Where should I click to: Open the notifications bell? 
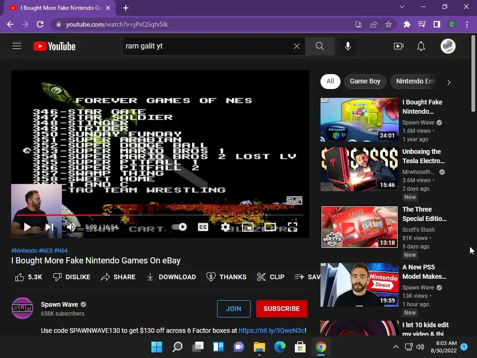click(x=421, y=46)
